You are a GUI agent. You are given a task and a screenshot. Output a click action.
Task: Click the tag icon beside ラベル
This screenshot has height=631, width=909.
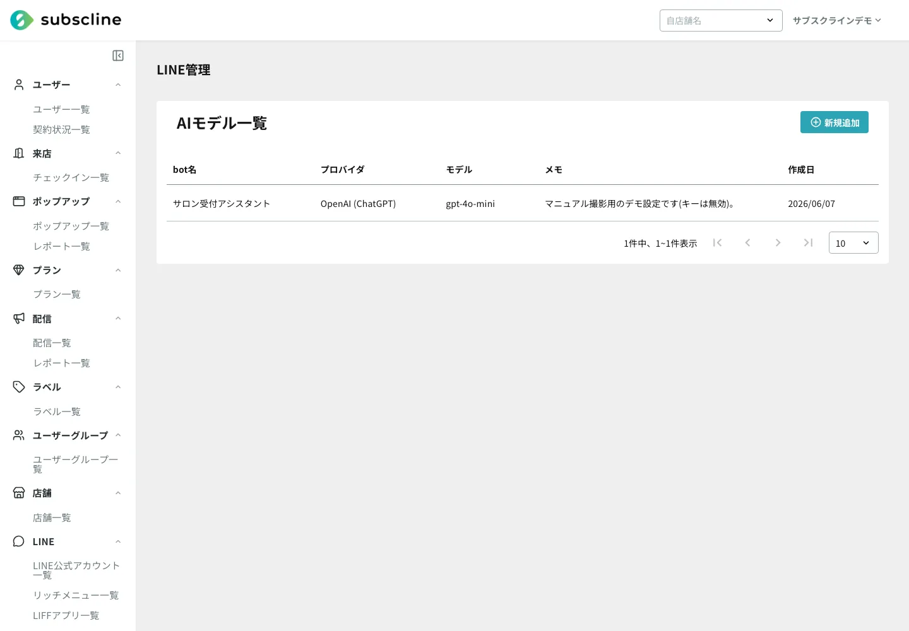point(19,387)
